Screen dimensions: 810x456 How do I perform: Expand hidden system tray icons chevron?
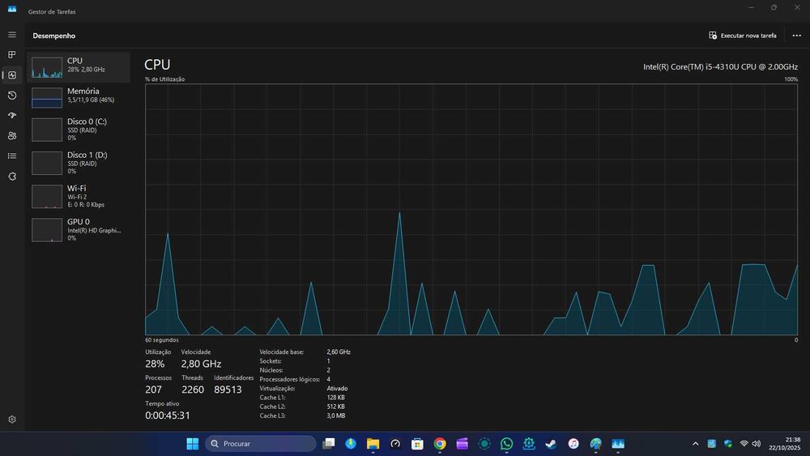pyautogui.click(x=695, y=444)
